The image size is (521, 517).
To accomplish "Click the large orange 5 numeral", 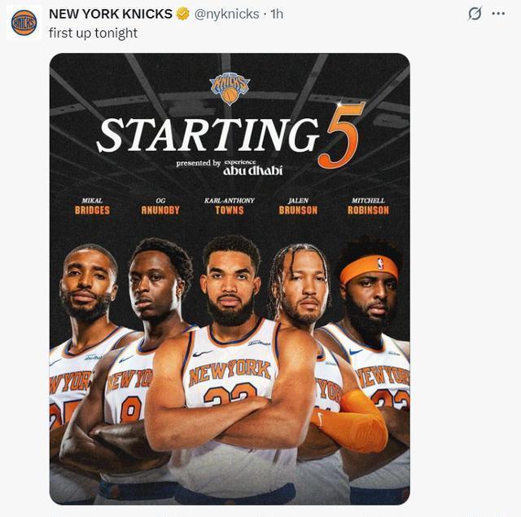I will pyautogui.click(x=341, y=135).
